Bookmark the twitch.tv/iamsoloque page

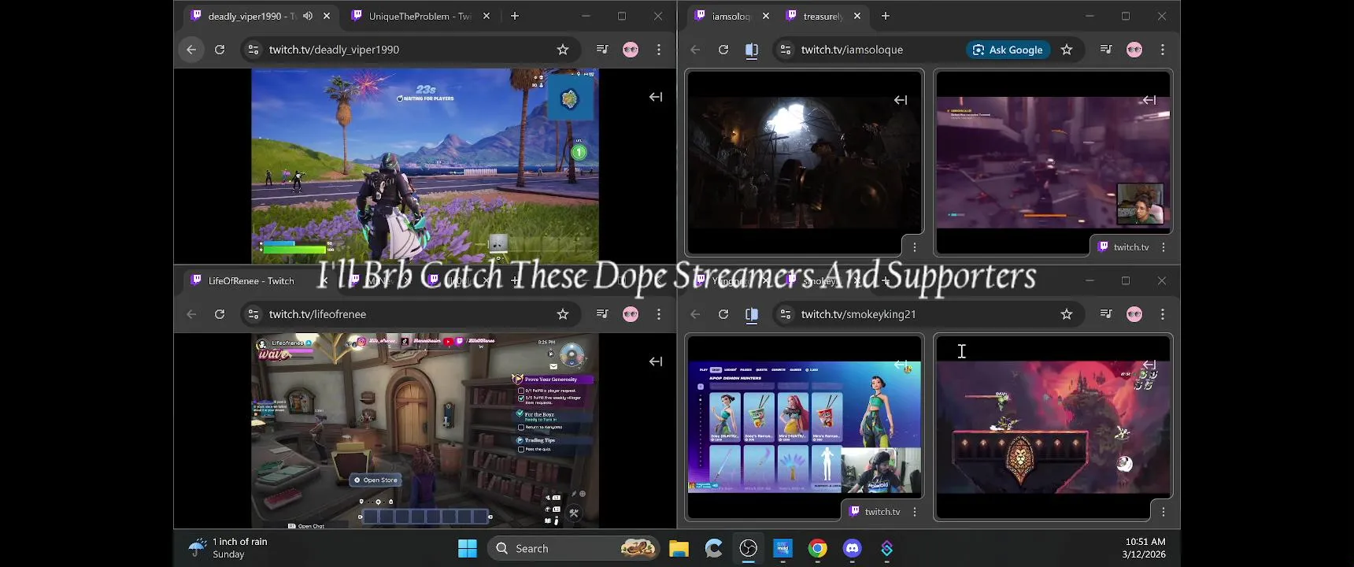[1067, 50]
